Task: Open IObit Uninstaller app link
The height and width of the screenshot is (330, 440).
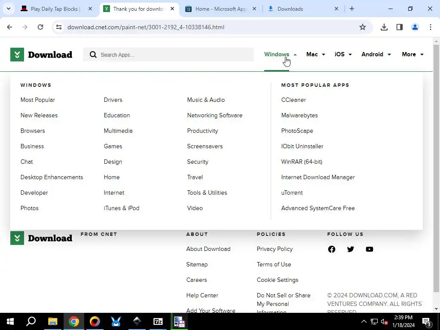Action: click(302, 147)
